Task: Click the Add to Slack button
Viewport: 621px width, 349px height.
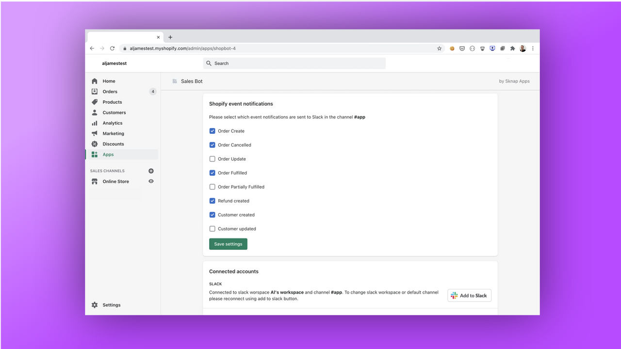Action: coord(469,295)
